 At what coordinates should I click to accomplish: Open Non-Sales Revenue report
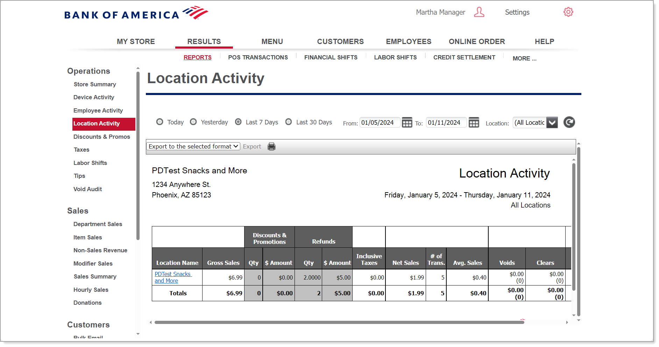coord(100,250)
